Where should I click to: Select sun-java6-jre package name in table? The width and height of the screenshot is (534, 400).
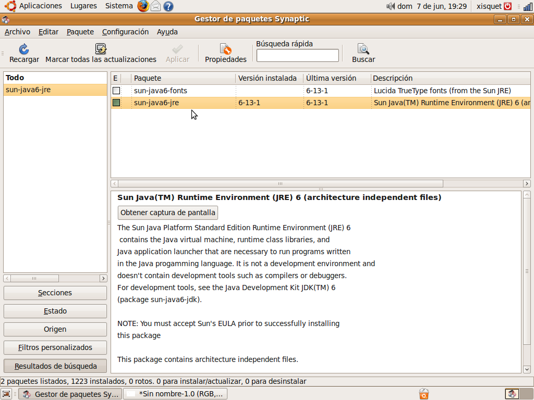156,103
